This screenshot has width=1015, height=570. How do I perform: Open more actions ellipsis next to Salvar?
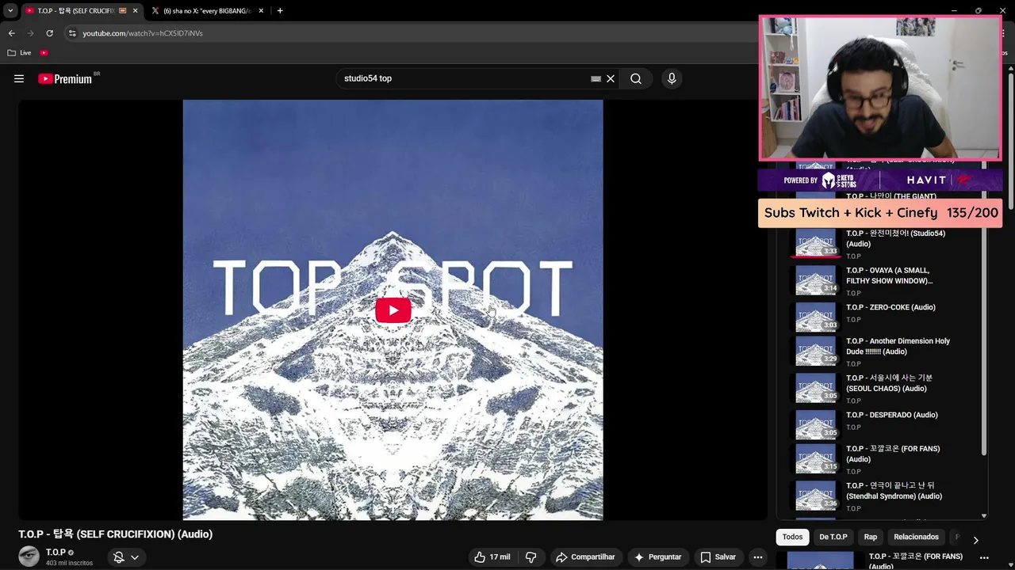(x=758, y=557)
